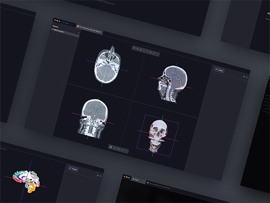Select the tool icon just before the line tool

(141, 50)
